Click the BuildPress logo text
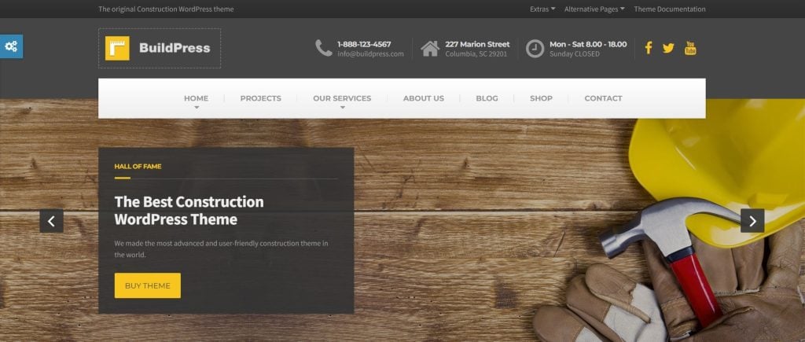The height and width of the screenshot is (342, 805). click(175, 48)
